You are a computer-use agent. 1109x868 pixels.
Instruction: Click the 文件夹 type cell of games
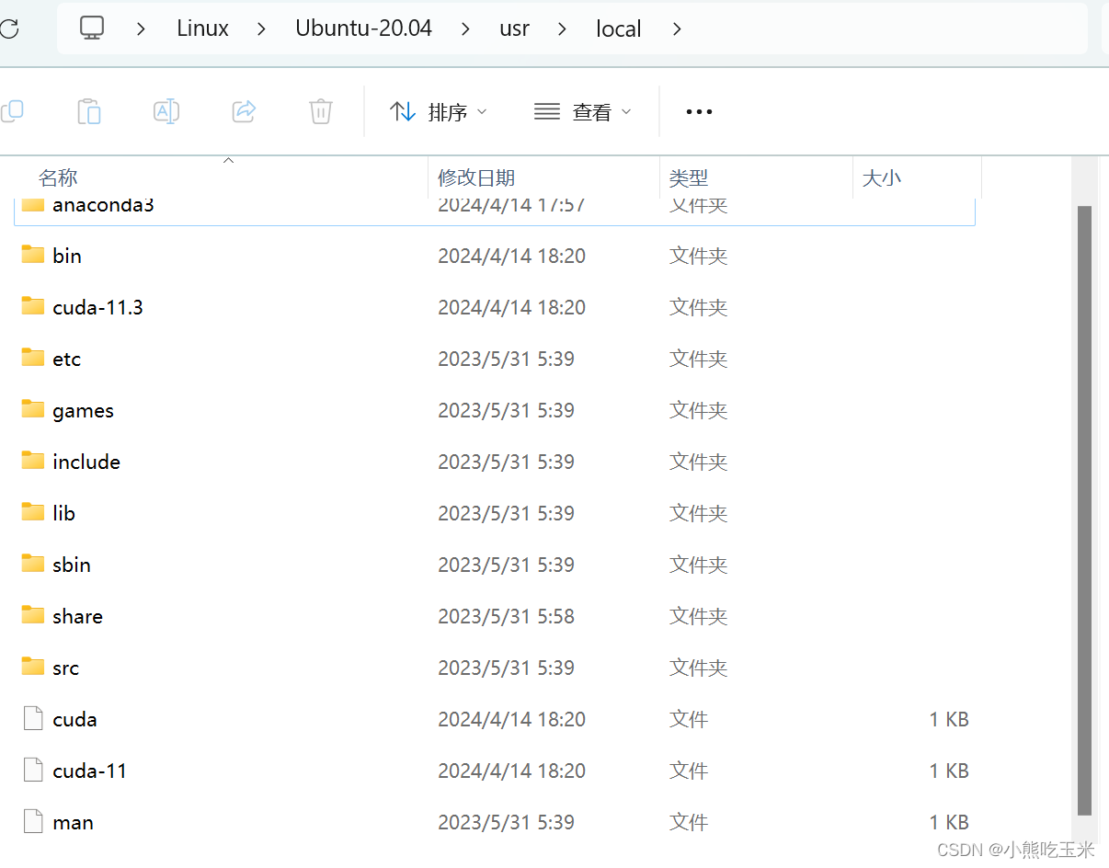(699, 410)
